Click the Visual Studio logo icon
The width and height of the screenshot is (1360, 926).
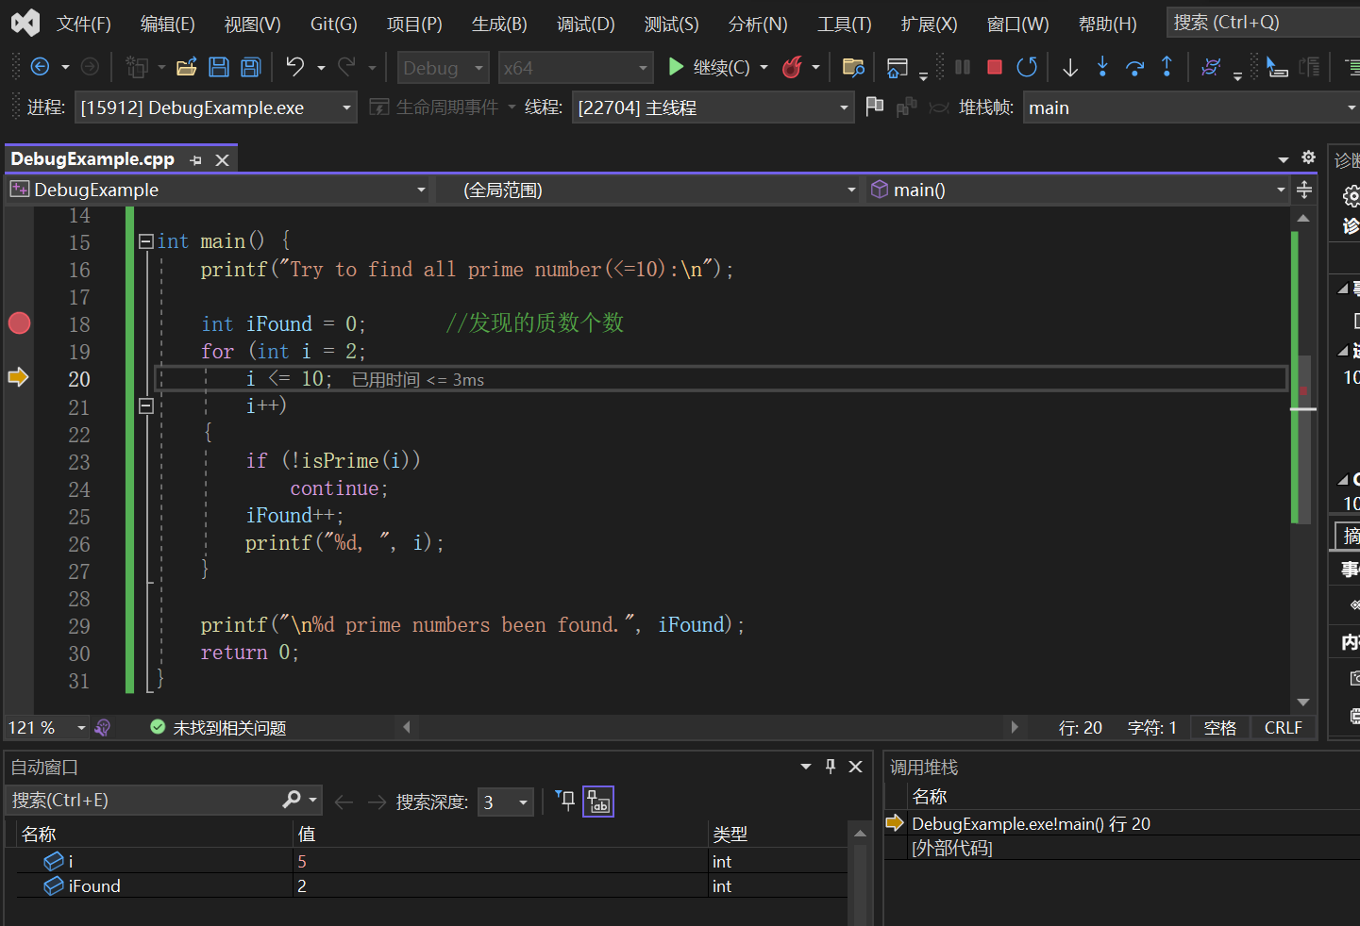point(25,23)
